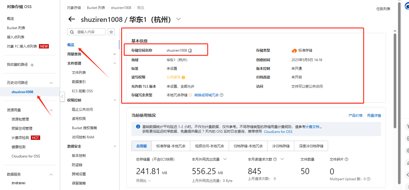Open the 产品价格 link
This screenshot has width=409, height=190.
[x=356, y=116]
